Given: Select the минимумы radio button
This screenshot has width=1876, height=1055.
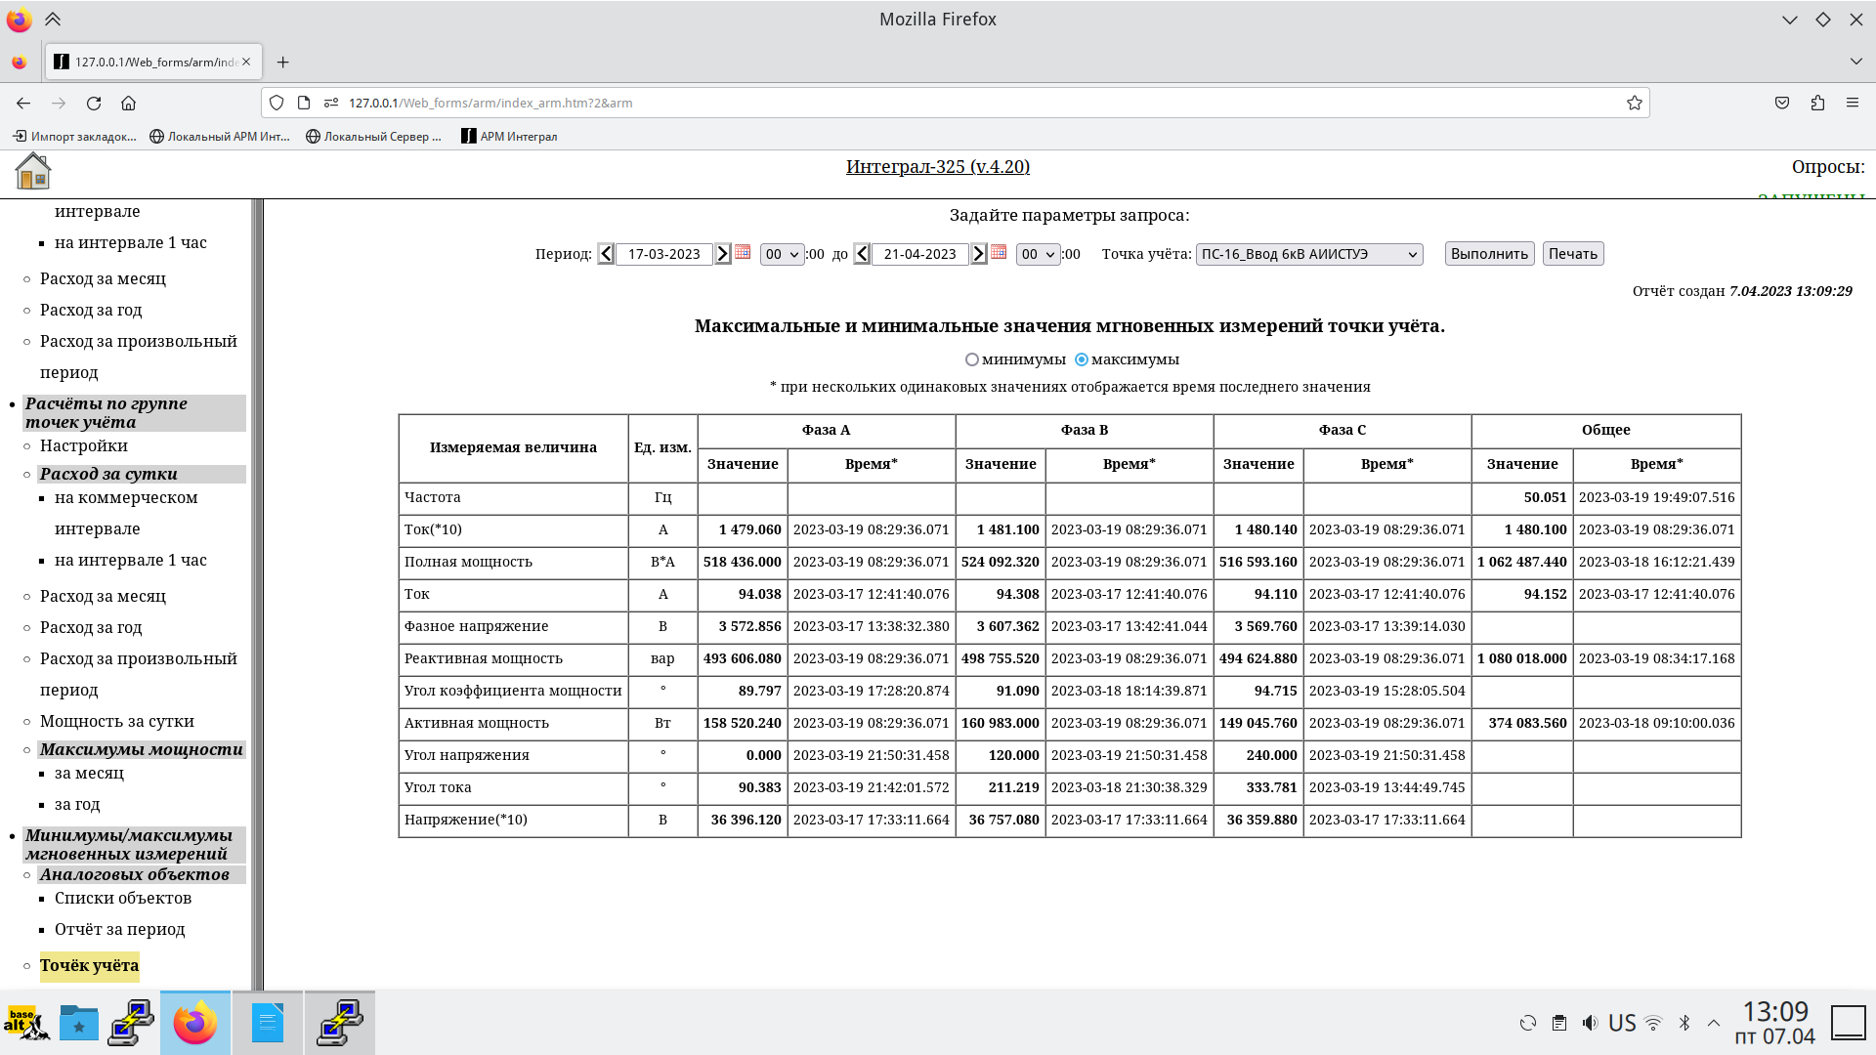Looking at the screenshot, I should [x=972, y=359].
